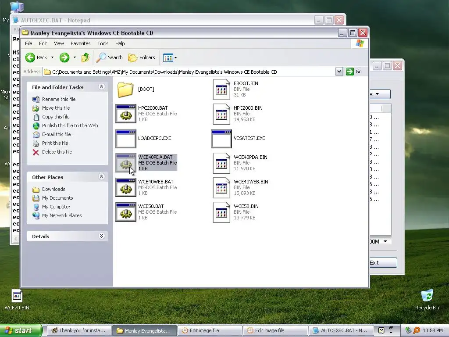
Task: Select the WCE40PDA.BIN file icon
Action: point(221,163)
